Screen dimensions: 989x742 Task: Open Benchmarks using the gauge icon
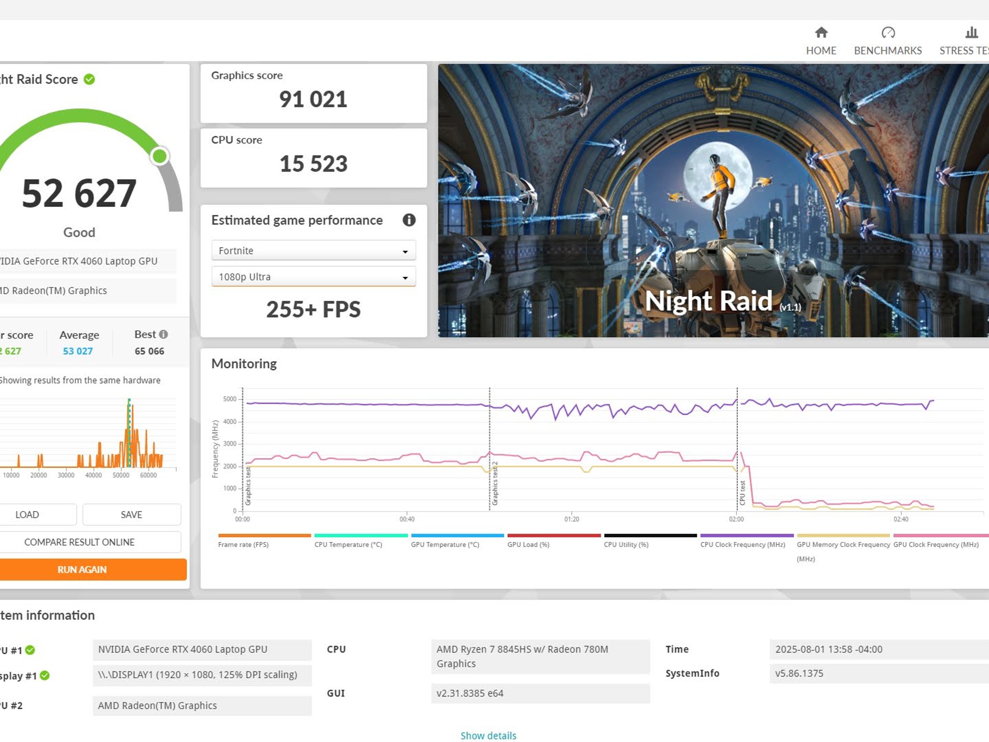tap(888, 33)
